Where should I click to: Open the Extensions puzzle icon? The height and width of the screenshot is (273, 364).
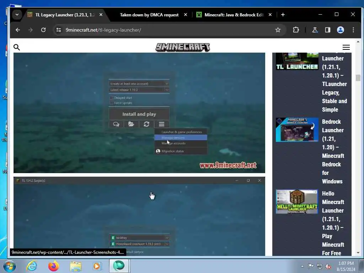coord(296,30)
